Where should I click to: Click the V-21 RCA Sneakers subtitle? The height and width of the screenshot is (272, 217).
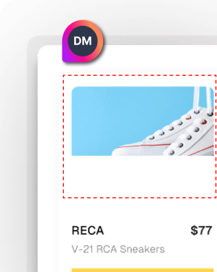coord(118,249)
